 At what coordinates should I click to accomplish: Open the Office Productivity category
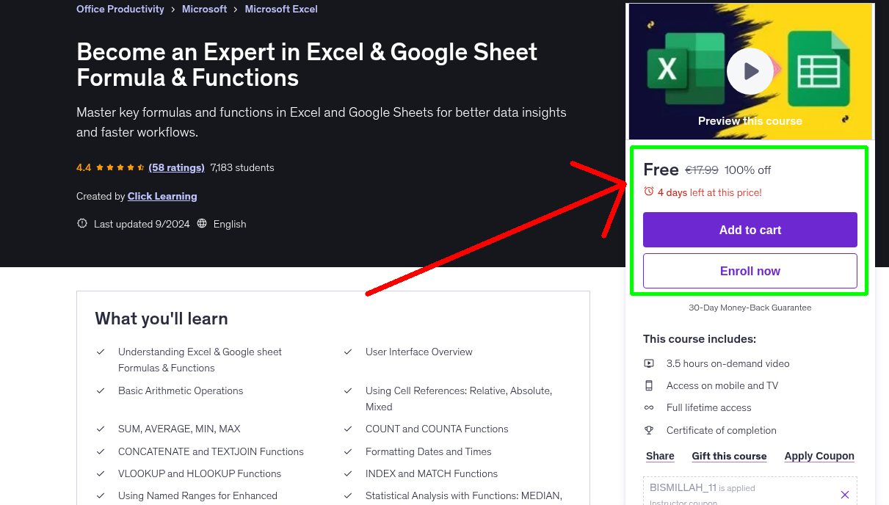(120, 9)
